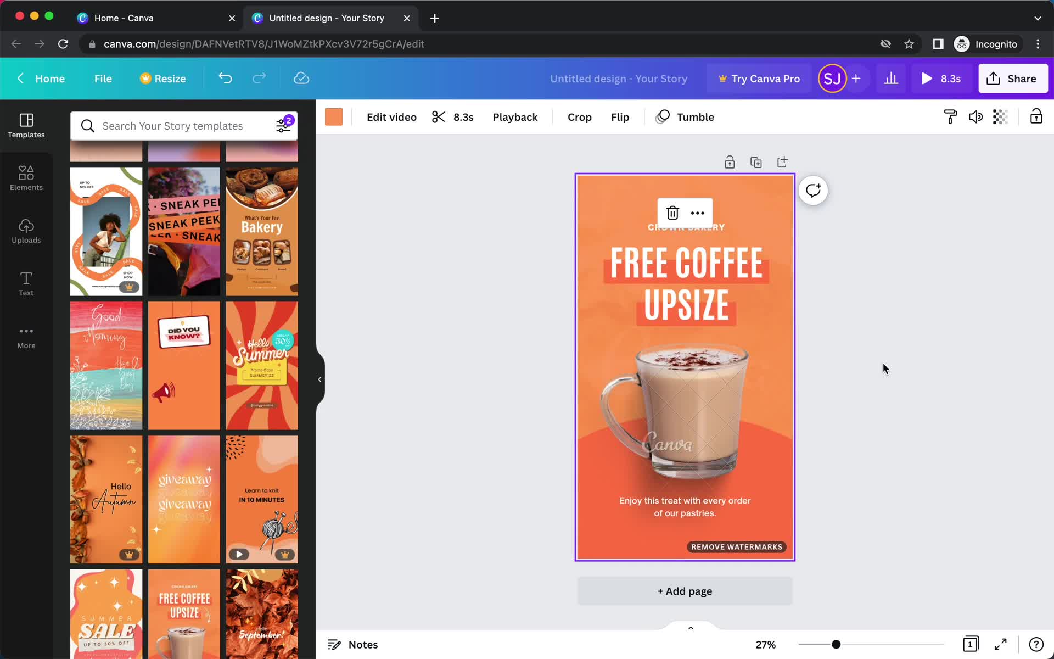Screen dimensions: 1054x659
Task: Click the Add page button
Action: point(685,591)
